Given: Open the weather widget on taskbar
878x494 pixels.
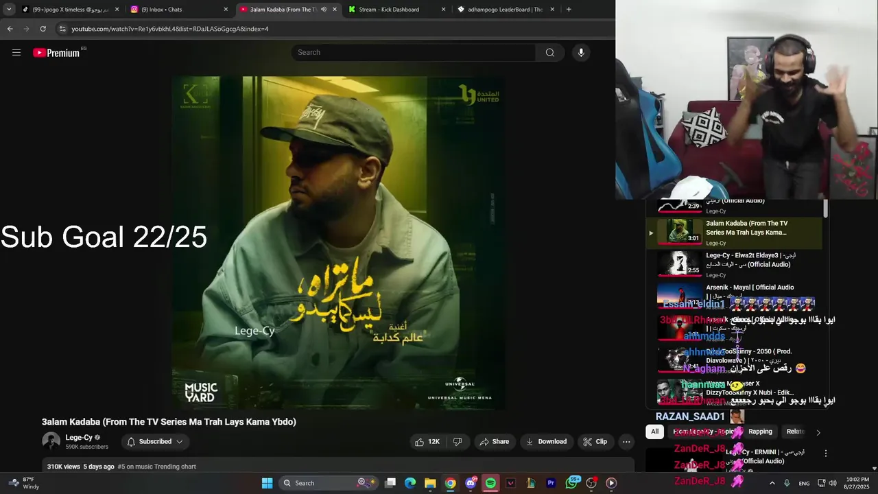Looking at the screenshot, I should [x=24, y=483].
